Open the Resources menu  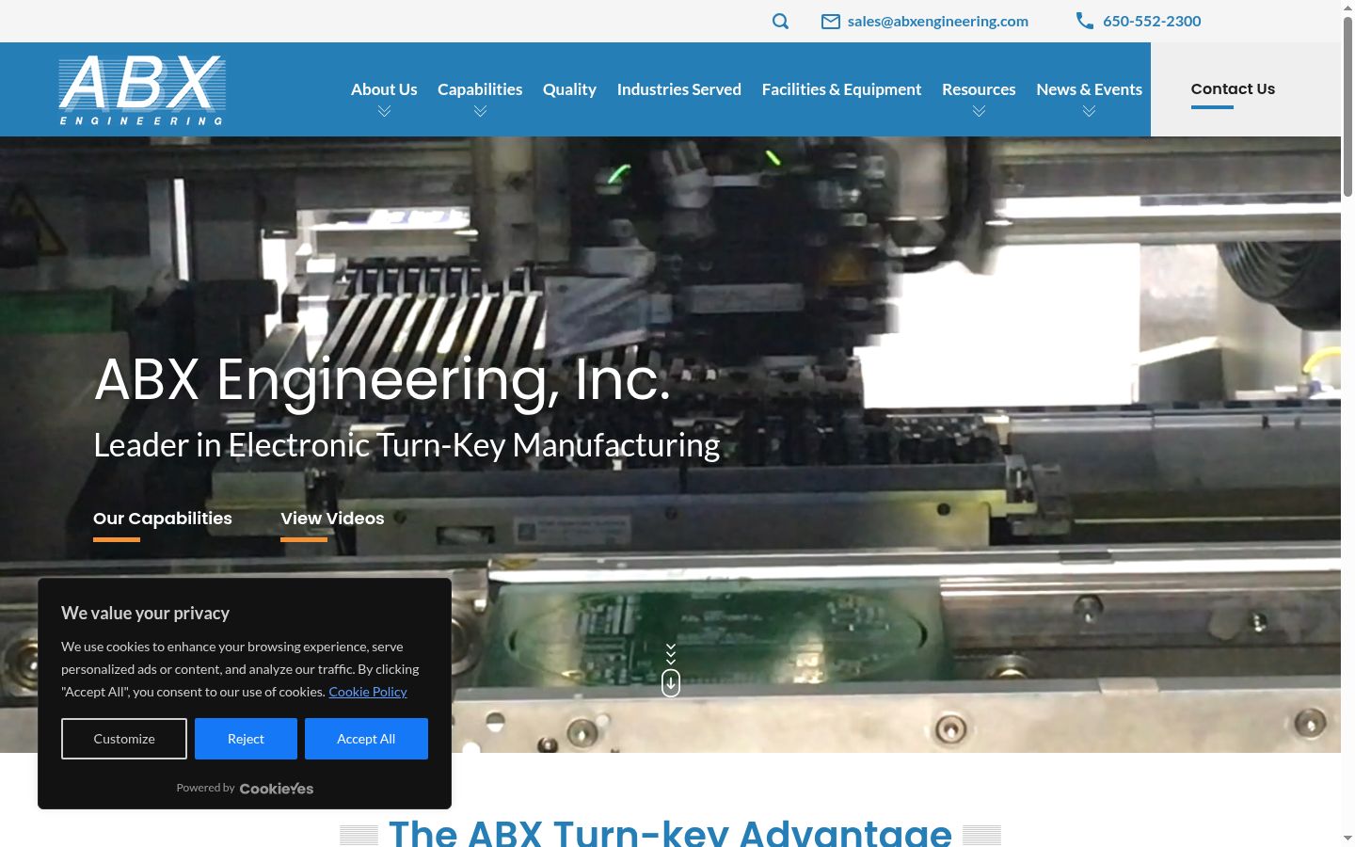tap(979, 89)
